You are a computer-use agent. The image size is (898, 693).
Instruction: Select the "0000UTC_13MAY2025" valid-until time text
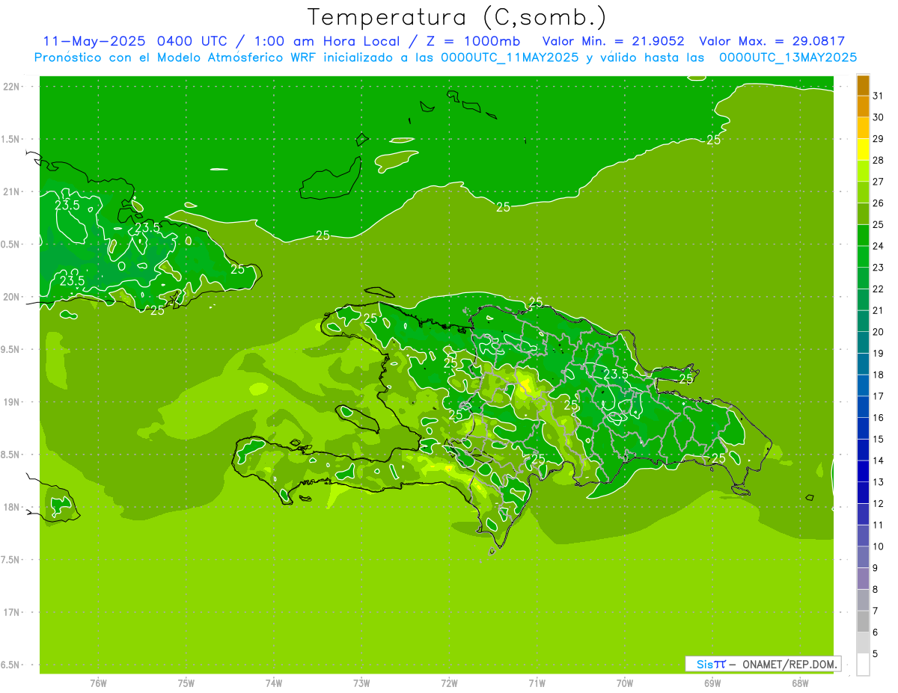tap(788, 57)
